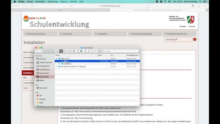Open the www.bluej.org download link

84,118
